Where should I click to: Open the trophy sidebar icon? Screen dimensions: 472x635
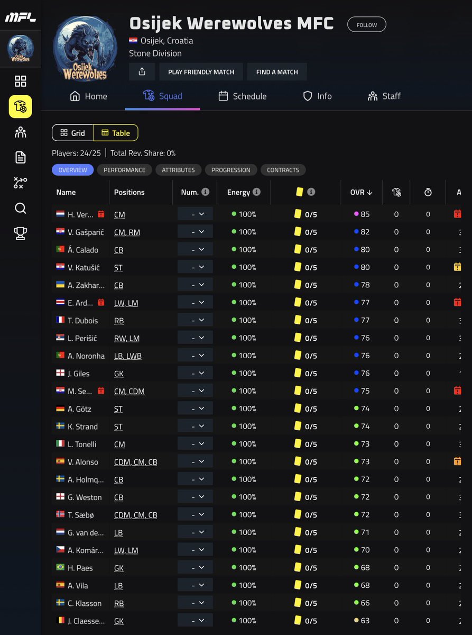(20, 233)
